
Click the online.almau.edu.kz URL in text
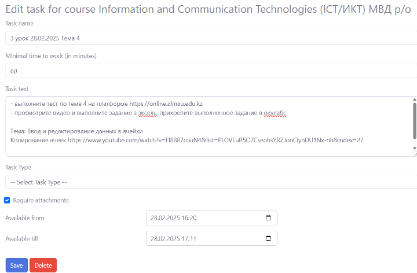pos(166,104)
